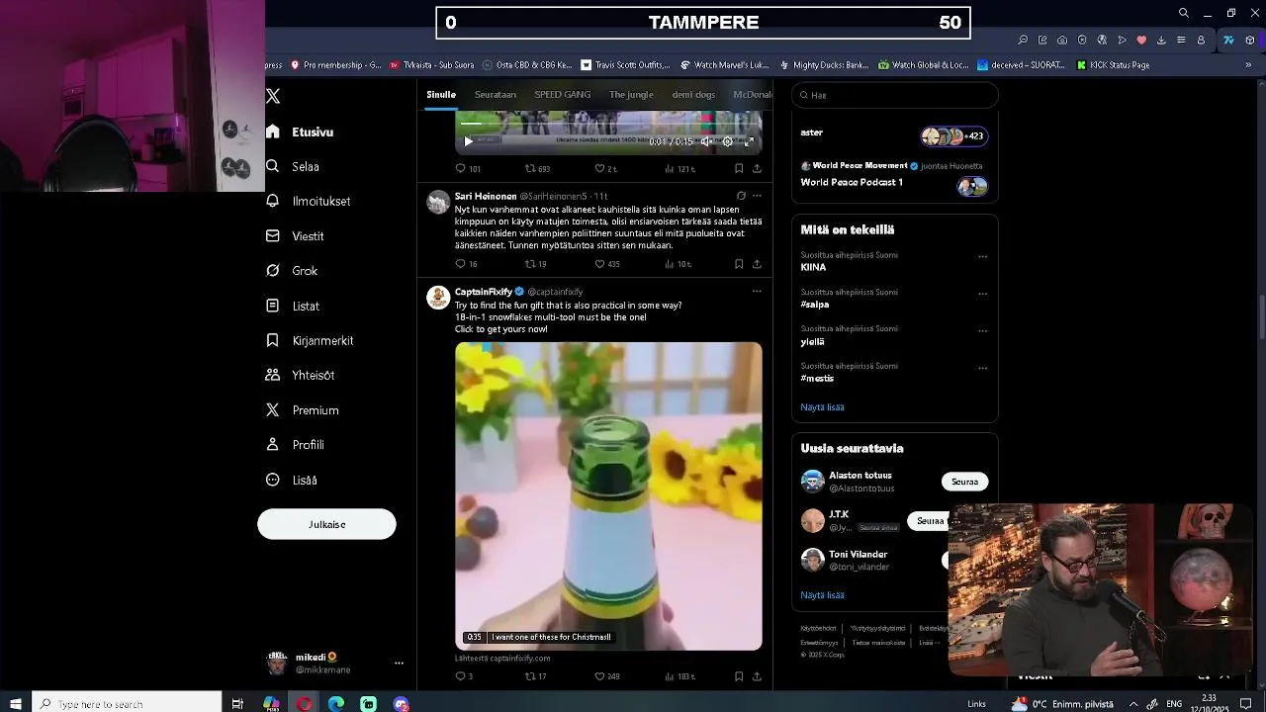Open KICK Status Page bookmark
This screenshot has width=1266, height=712.
[x=1113, y=65]
